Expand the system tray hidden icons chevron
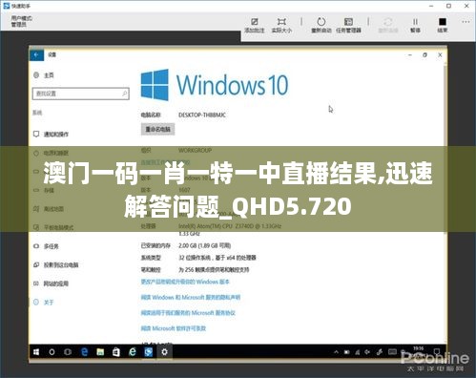 point(336,352)
